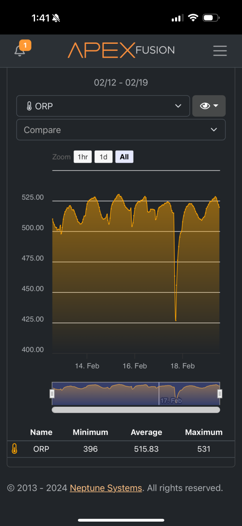Tap the silent mode bell icon
Screen dimensions: 242x526
tap(57, 18)
